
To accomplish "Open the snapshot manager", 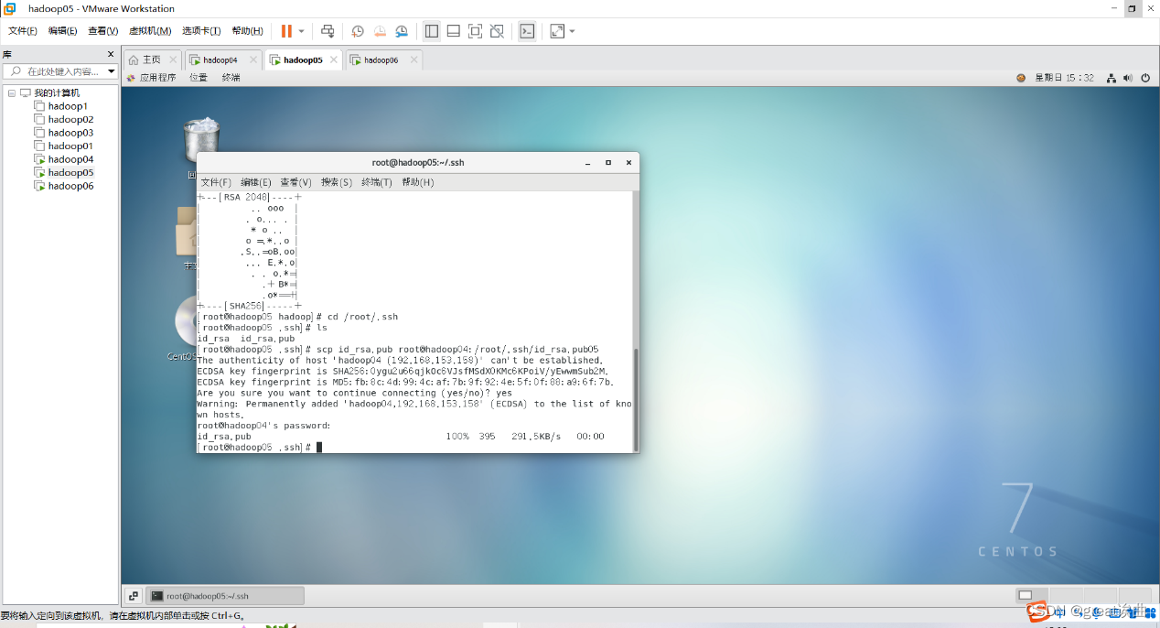I will (402, 31).
